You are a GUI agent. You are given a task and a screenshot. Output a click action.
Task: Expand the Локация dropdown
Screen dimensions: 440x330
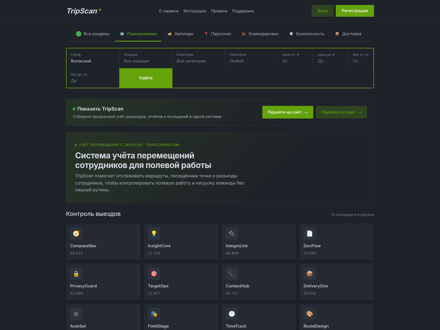tap(146, 58)
